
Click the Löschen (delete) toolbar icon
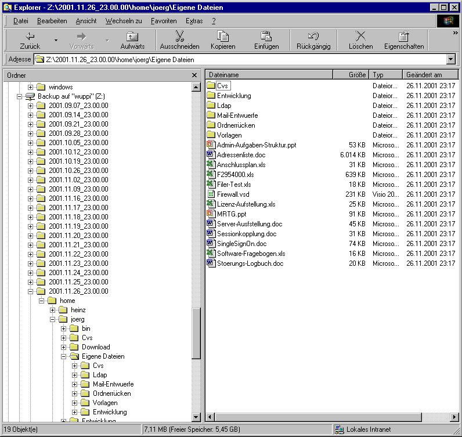[x=360, y=37]
